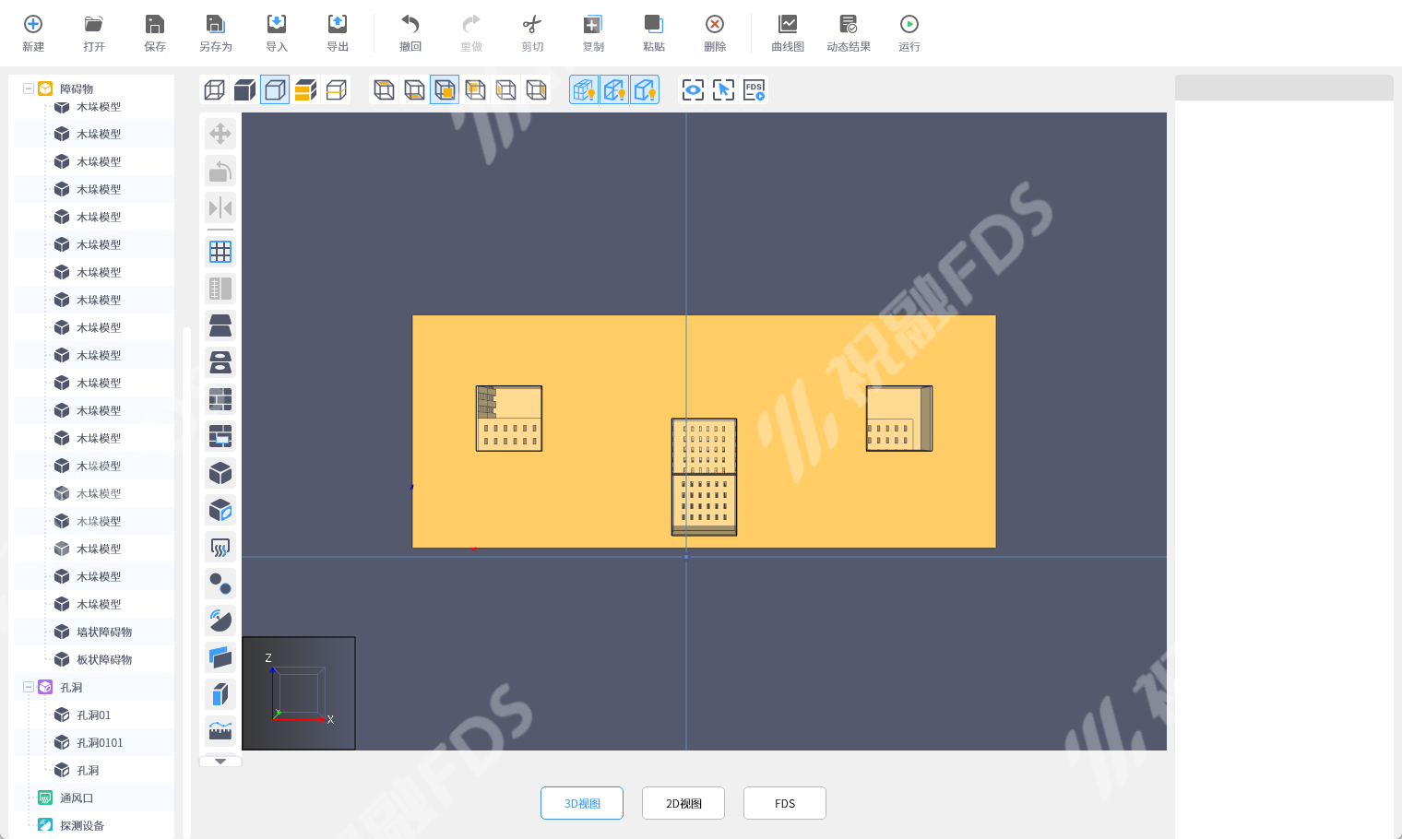Click the FDS run script icon

tap(754, 89)
